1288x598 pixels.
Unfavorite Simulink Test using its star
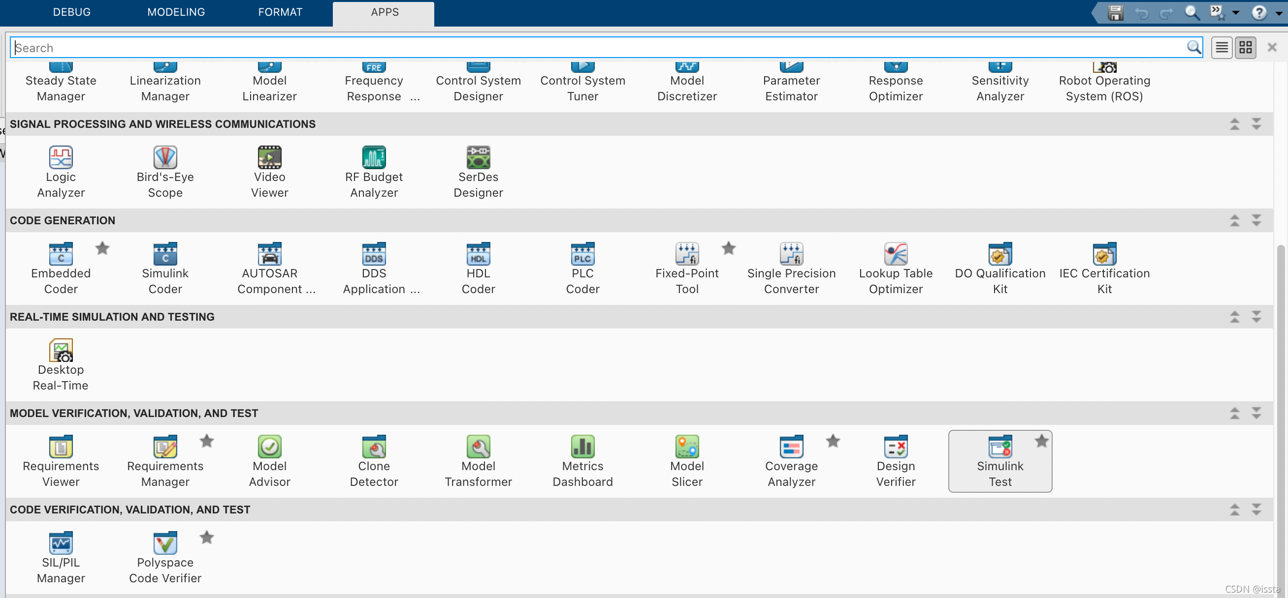pos(1041,441)
